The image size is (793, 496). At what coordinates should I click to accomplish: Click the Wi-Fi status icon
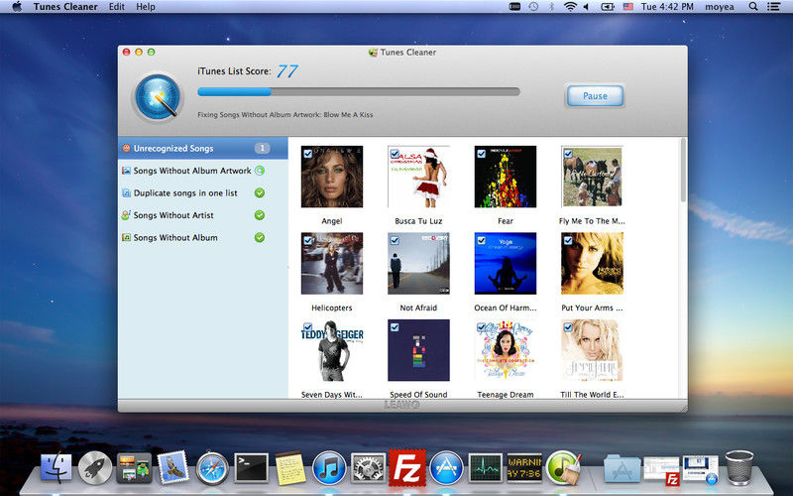pos(570,7)
